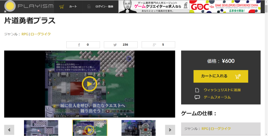The width and height of the screenshot is (268, 136).
Task: Click the wishlist document icon
Action: pos(197,90)
